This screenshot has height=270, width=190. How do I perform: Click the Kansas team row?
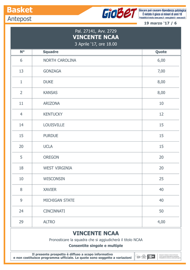(x=96, y=93)
